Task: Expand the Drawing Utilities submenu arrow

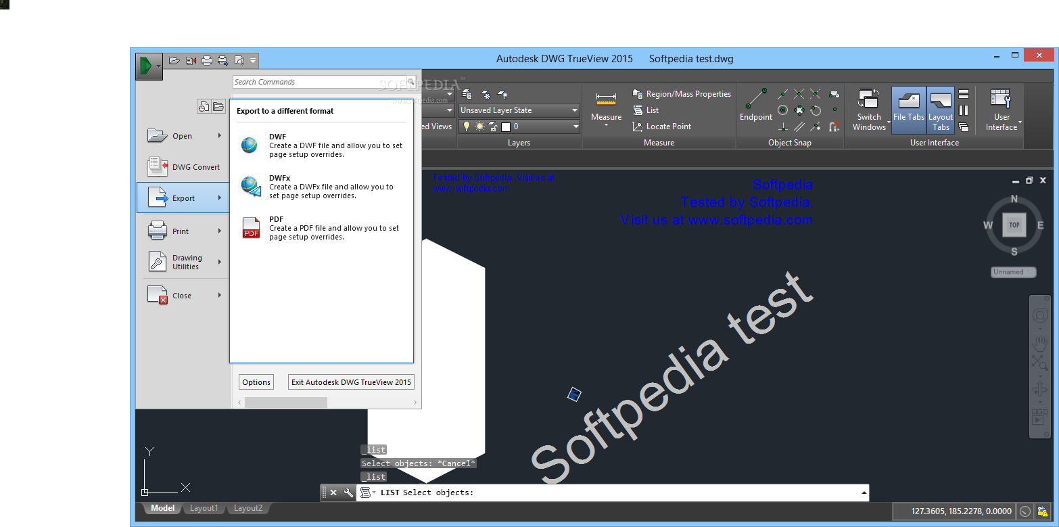Action: (220, 262)
